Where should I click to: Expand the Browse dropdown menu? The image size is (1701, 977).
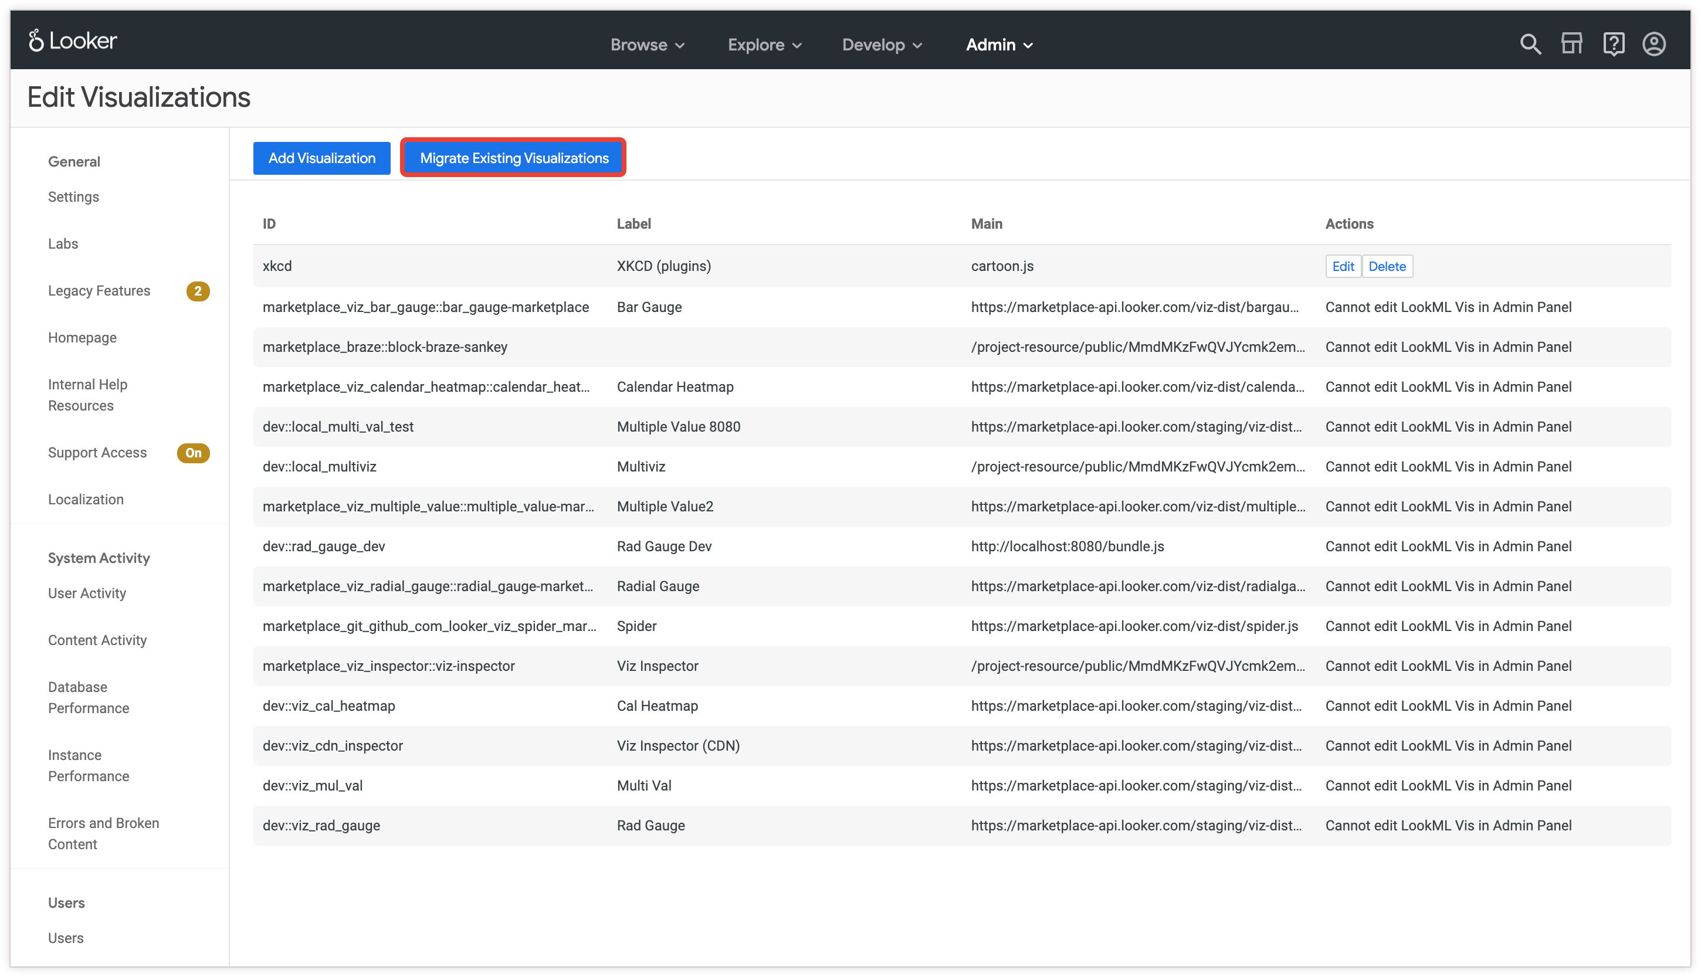coord(647,45)
